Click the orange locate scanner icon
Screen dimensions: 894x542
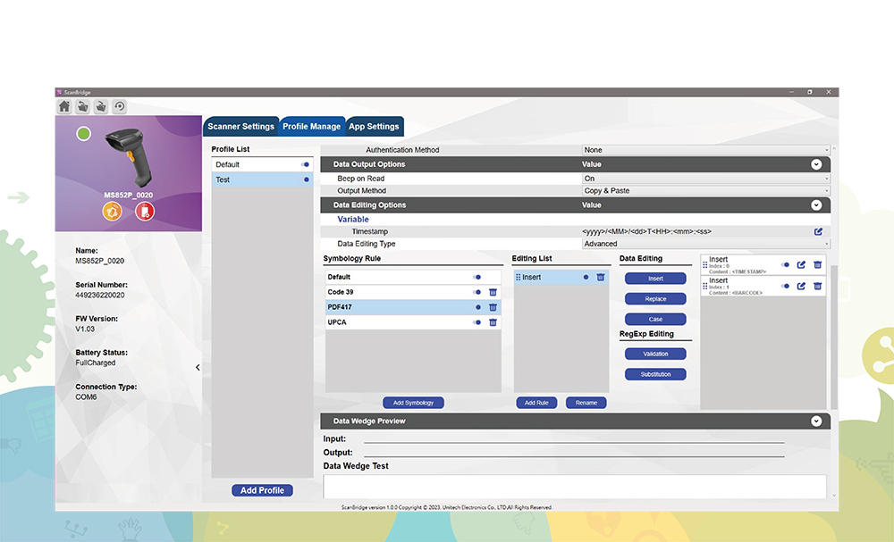click(112, 212)
